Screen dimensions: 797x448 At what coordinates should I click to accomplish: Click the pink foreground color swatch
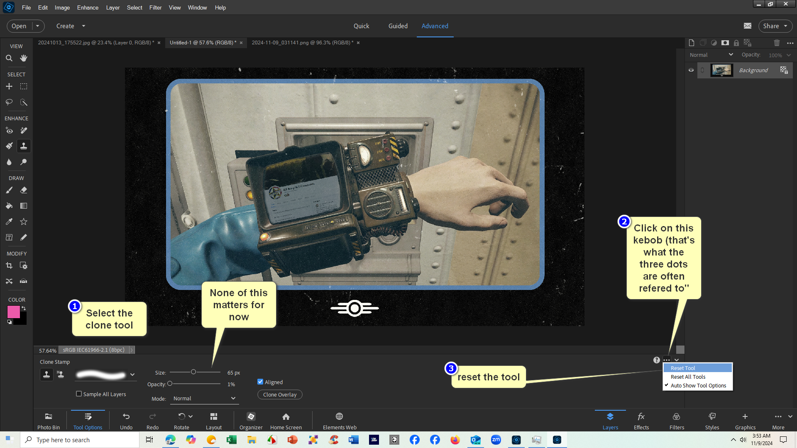click(13, 312)
